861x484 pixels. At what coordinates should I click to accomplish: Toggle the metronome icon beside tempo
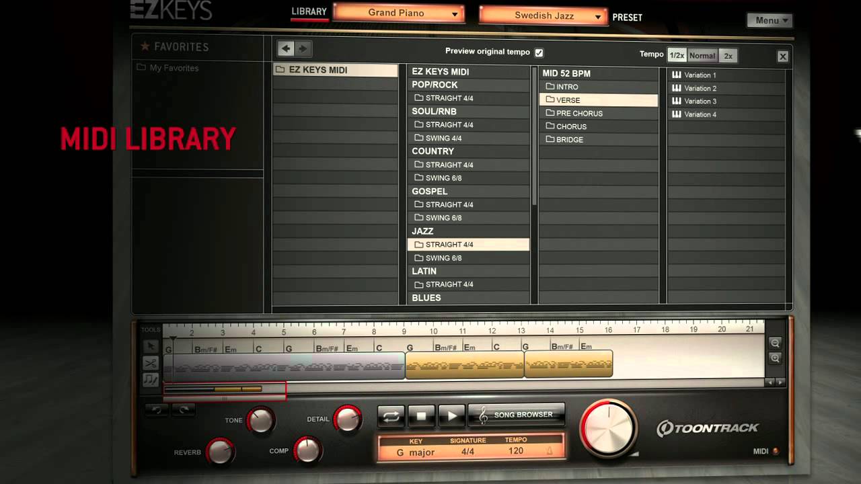point(550,452)
